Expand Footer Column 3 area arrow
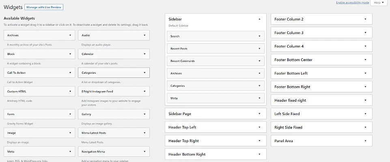Image resolution: width=390 pixels, height=162 pixels. pyautogui.click(x=365, y=32)
